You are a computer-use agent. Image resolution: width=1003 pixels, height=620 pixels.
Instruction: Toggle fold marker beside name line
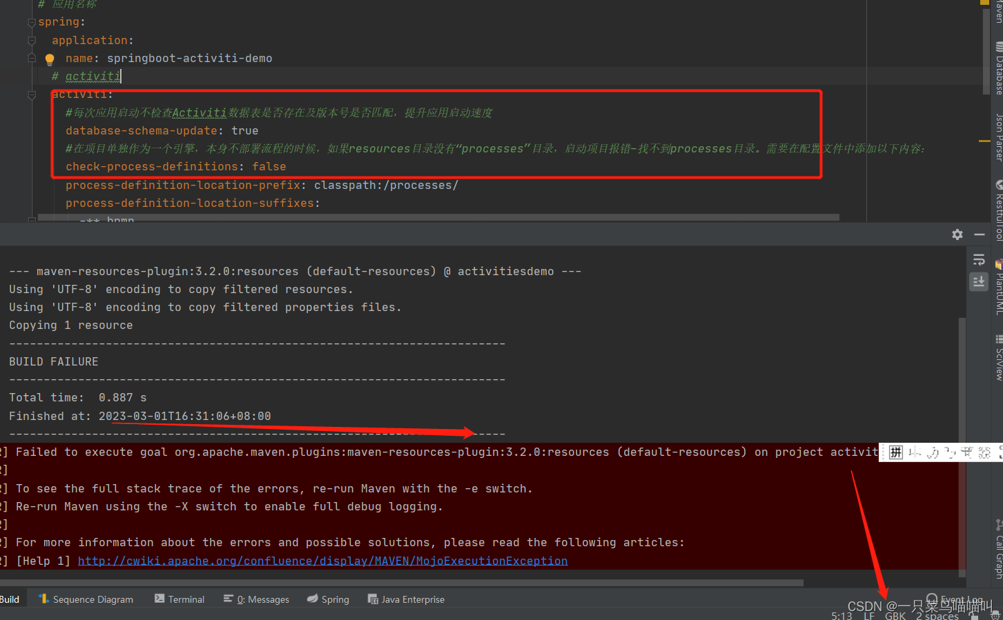(32, 59)
